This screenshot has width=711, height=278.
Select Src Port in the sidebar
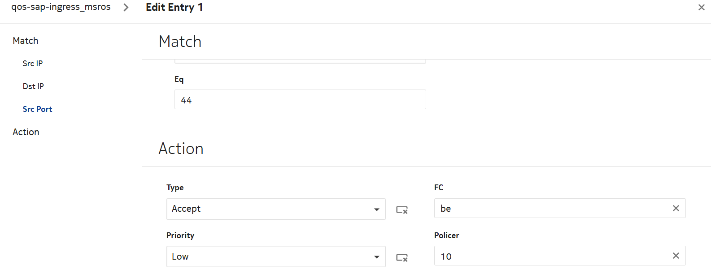click(37, 109)
